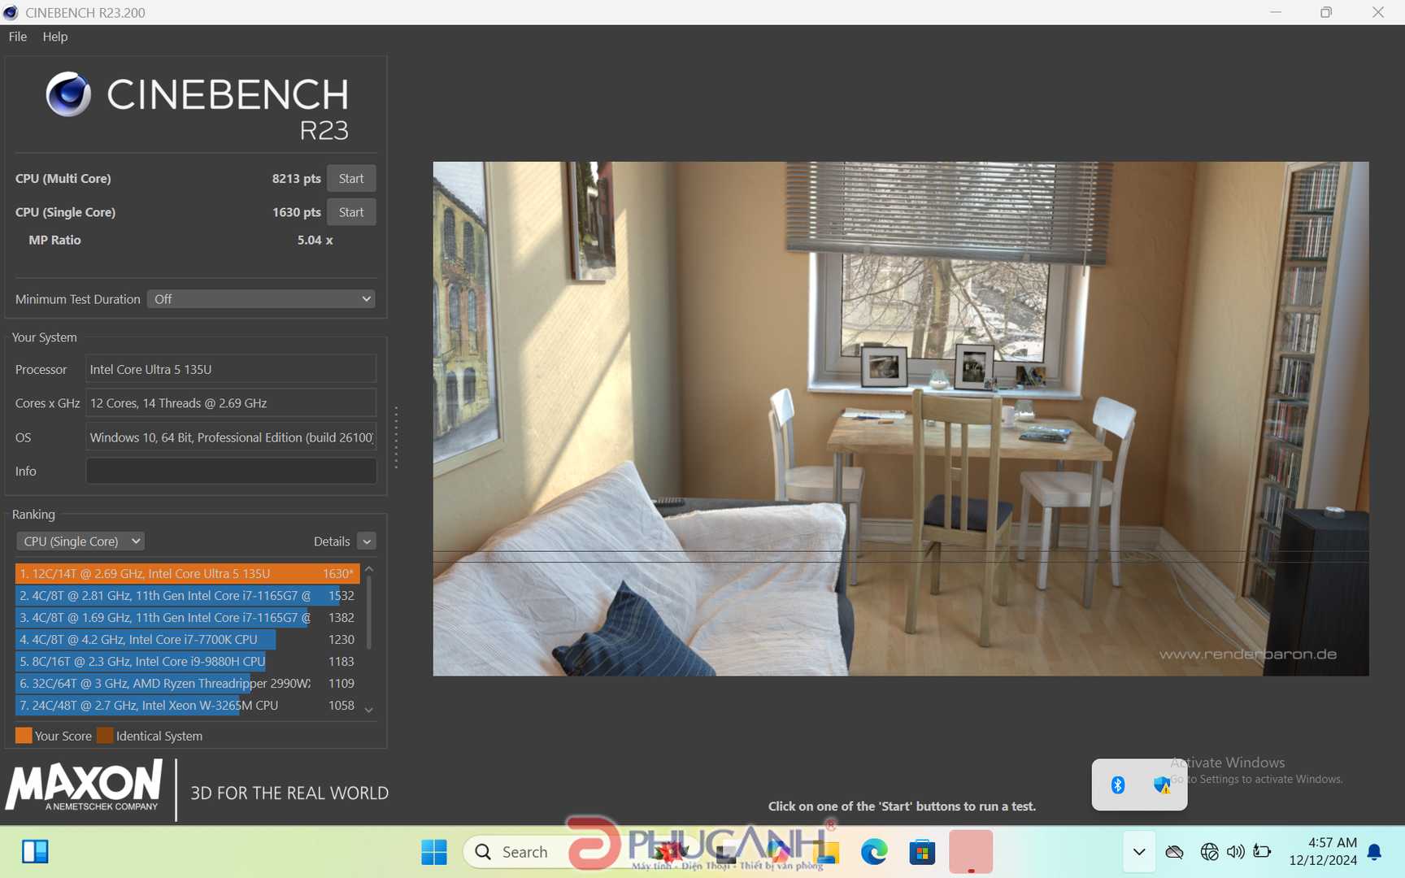Open the notification bell icon

[x=1374, y=852]
